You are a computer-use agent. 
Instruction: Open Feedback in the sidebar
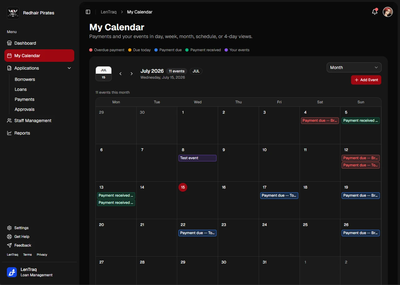coord(19,245)
